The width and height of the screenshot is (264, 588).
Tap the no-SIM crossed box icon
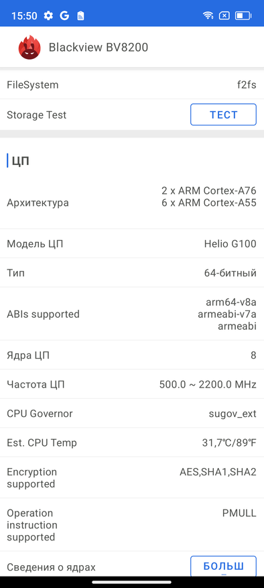(224, 15)
